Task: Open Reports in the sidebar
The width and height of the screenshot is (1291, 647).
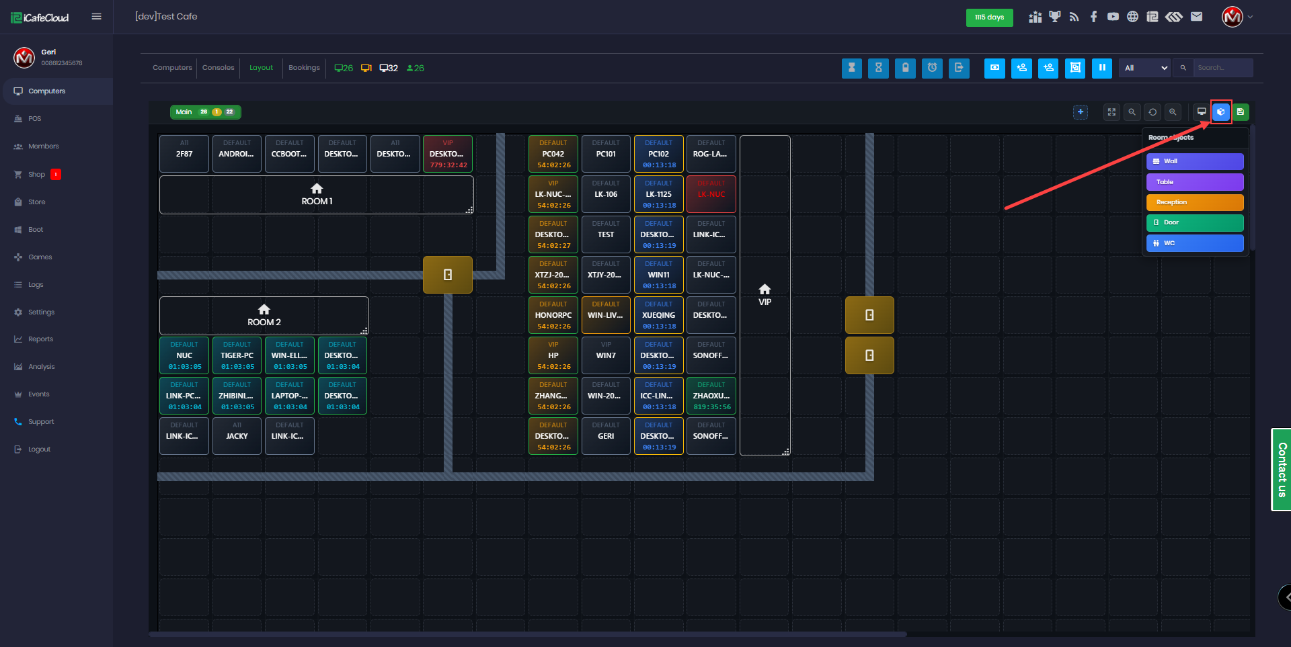Action: [x=40, y=339]
